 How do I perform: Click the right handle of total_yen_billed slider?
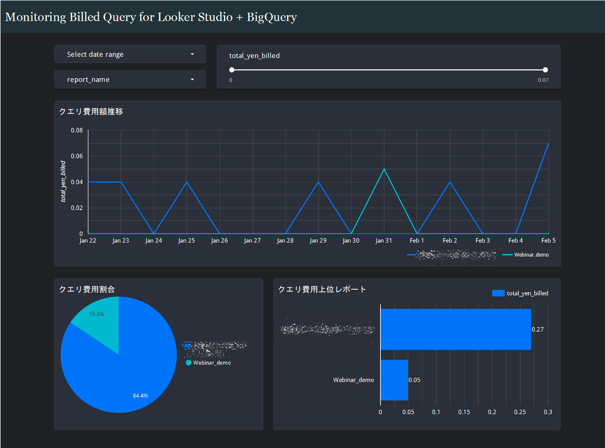(x=546, y=70)
